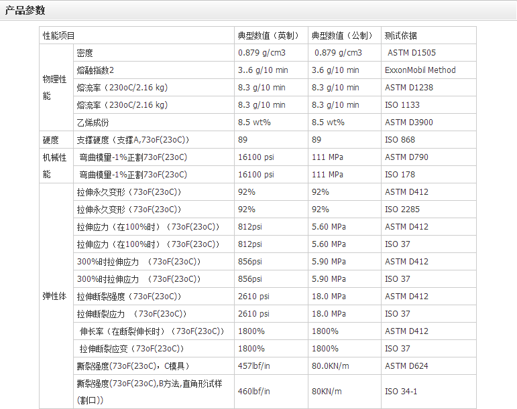This screenshot has width=517, height=409.
Task: Click the 支撑硬度（支撑A,73oF(23oC)) cell
Action: click(x=154, y=140)
